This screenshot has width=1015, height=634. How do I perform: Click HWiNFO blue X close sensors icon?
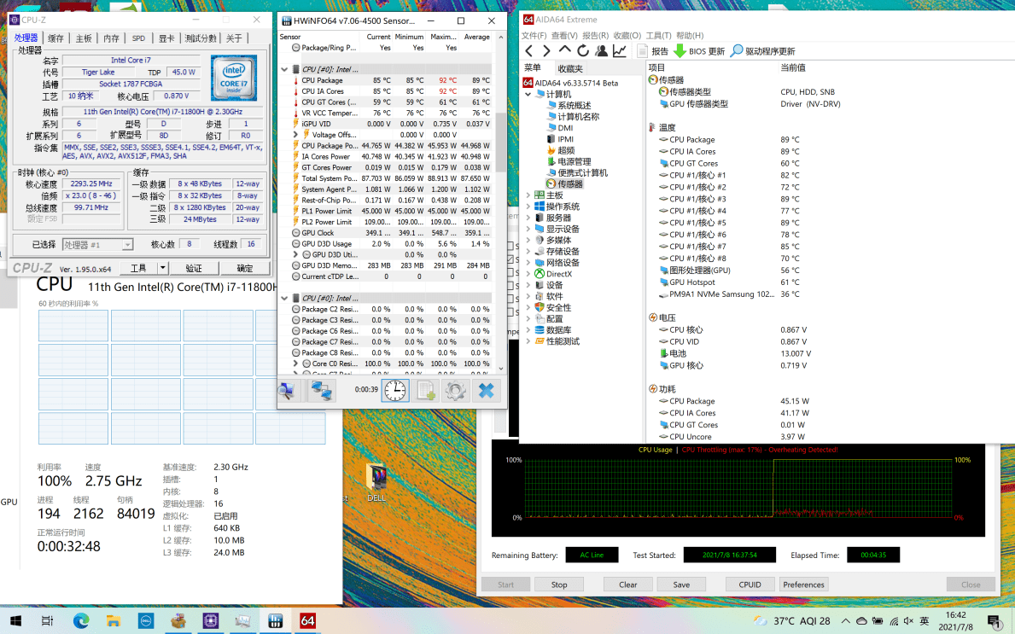(486, 390)
